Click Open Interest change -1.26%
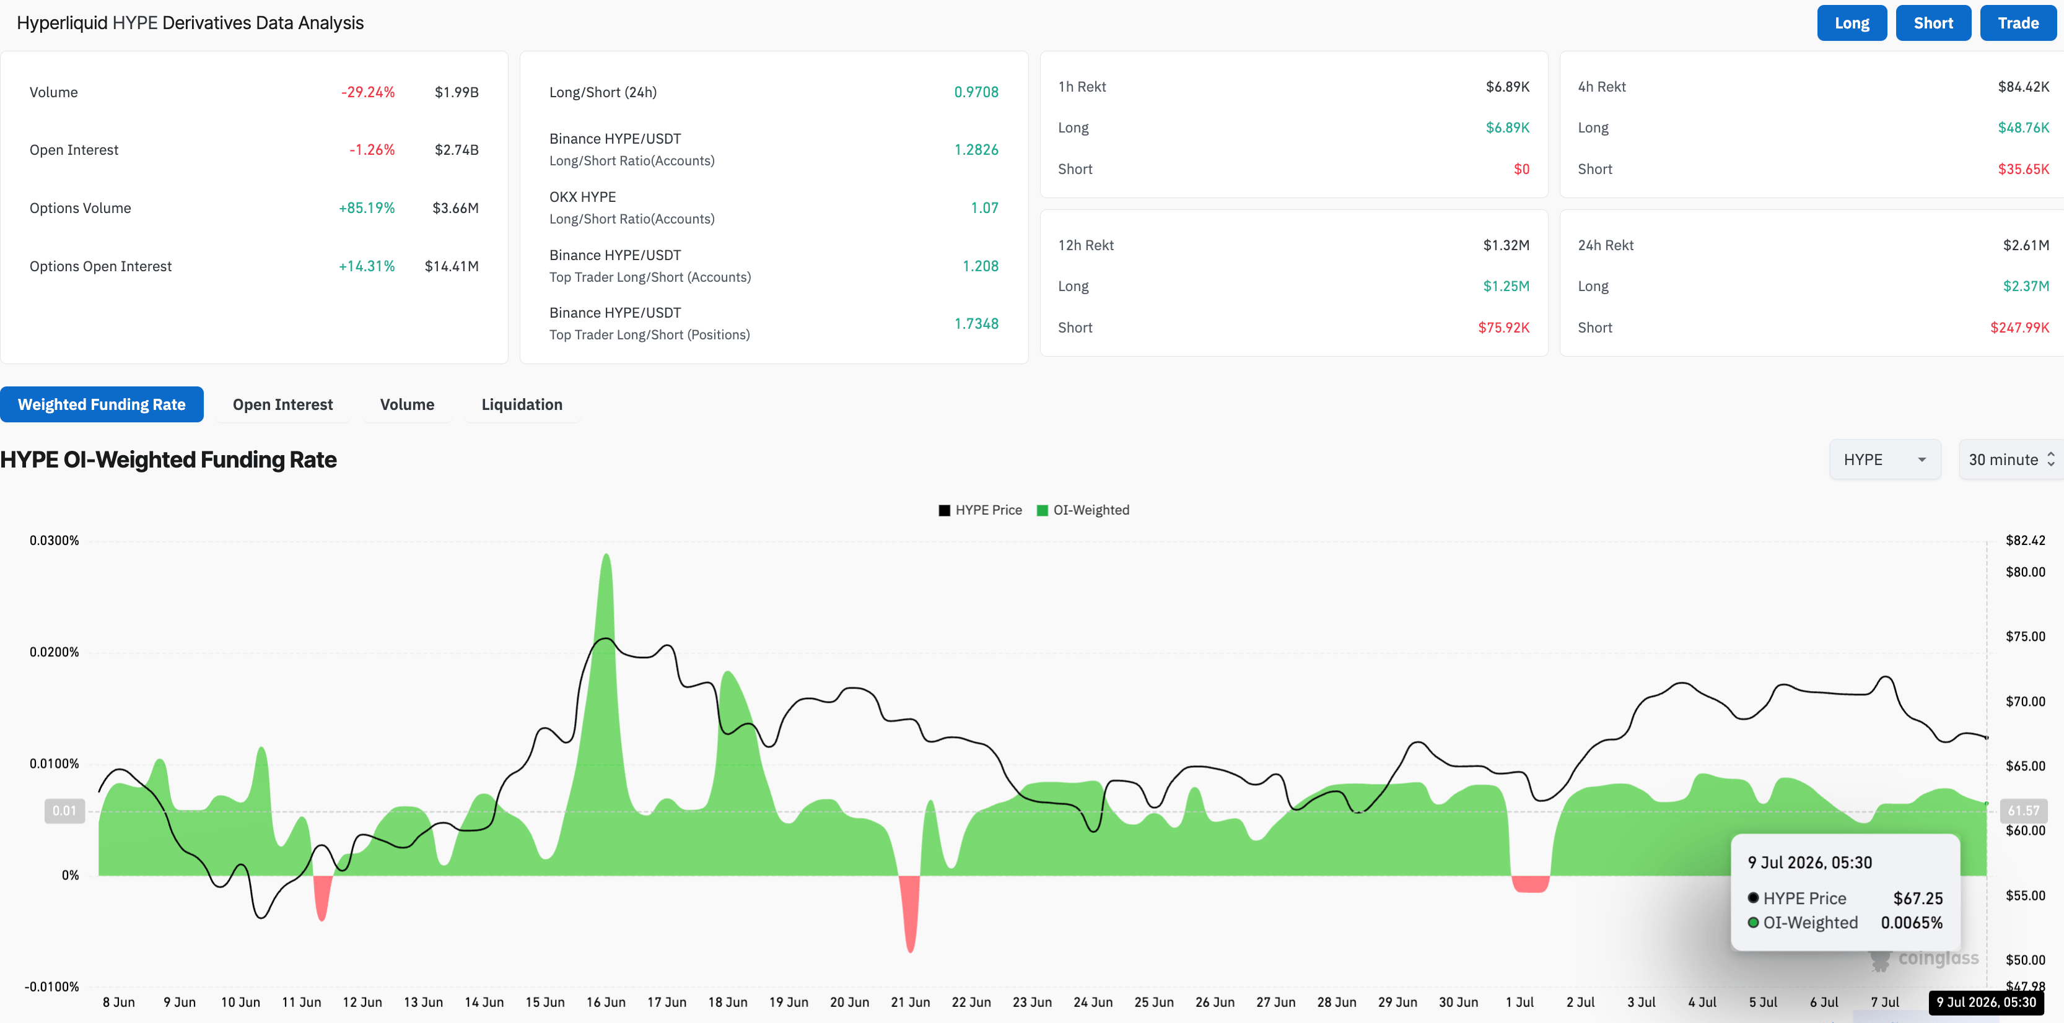The width and height of the screenshot is (2064, 1023). point(372,150)
